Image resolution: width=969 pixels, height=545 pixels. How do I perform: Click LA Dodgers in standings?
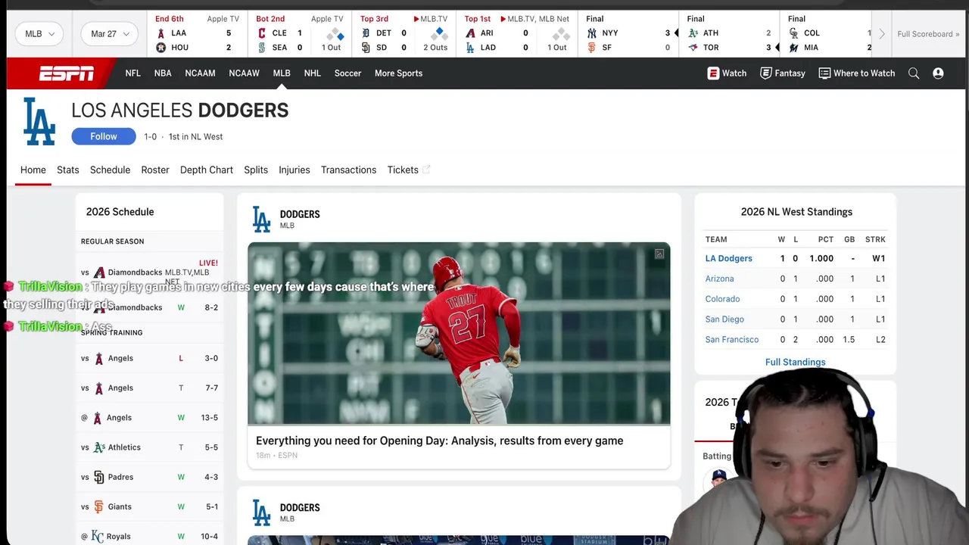729,258
